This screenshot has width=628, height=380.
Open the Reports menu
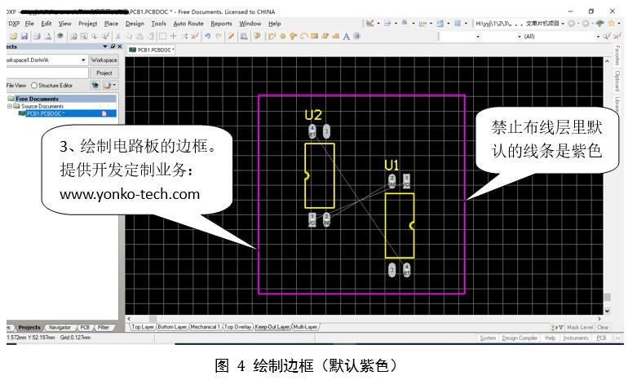click(221, 24)
